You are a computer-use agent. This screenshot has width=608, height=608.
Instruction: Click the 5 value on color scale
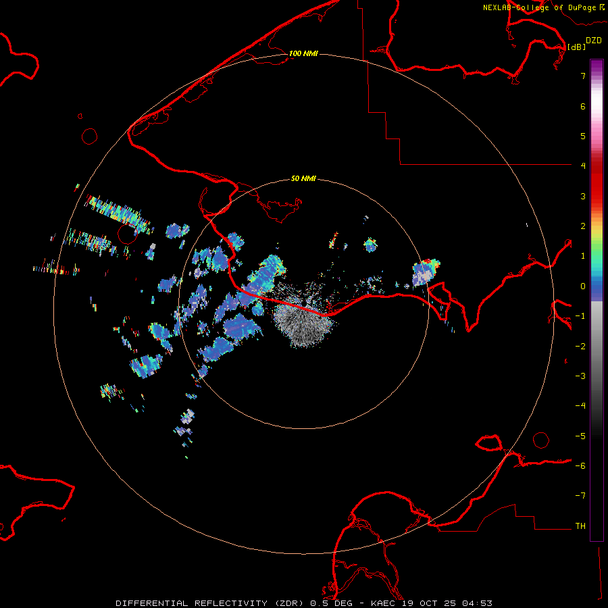point(583,136)
